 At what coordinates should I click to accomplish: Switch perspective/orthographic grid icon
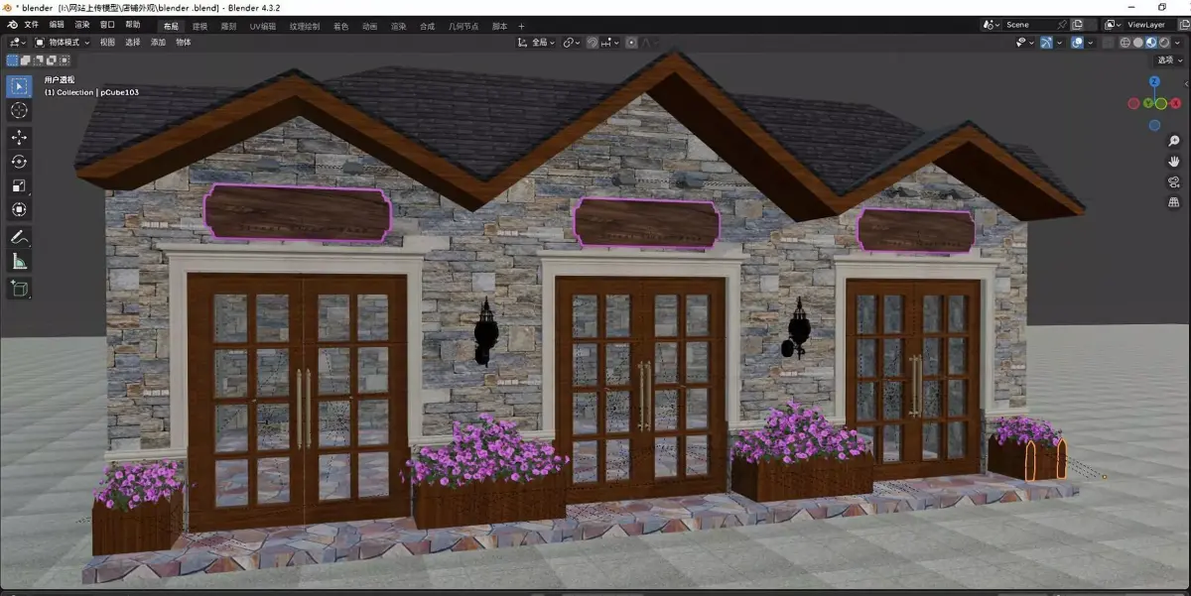pyautogui.click(x=1174, y=202)
